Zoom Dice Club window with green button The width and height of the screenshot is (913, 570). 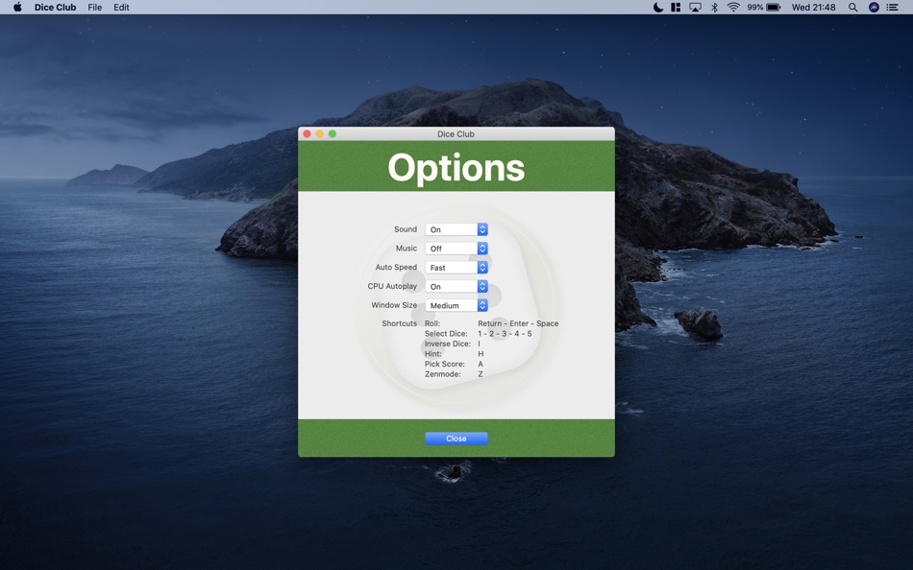tap(333, 133)
